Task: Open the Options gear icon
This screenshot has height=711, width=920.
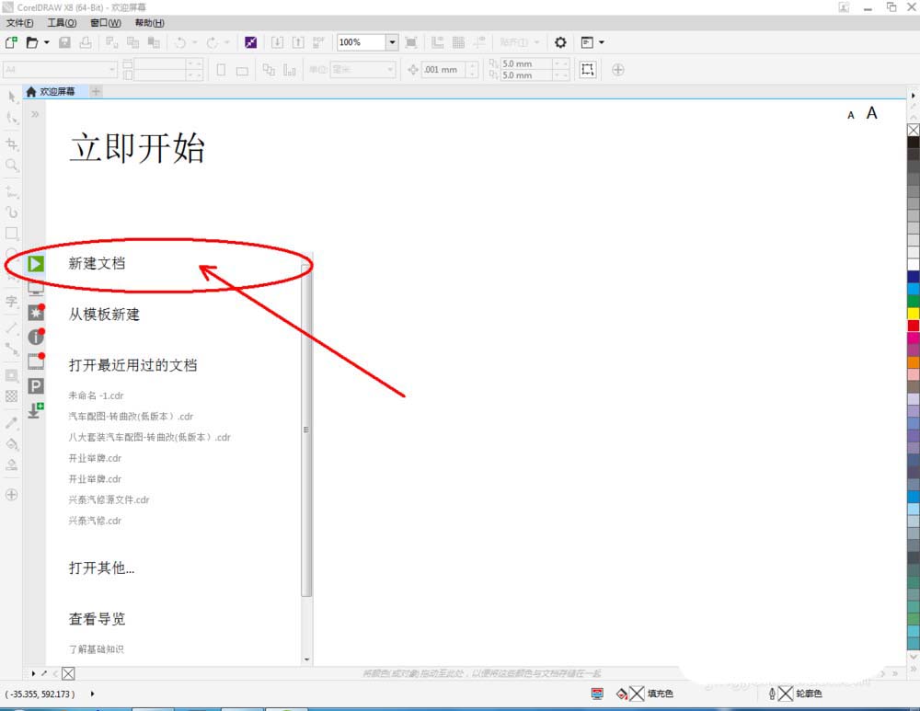Action: 560,42
